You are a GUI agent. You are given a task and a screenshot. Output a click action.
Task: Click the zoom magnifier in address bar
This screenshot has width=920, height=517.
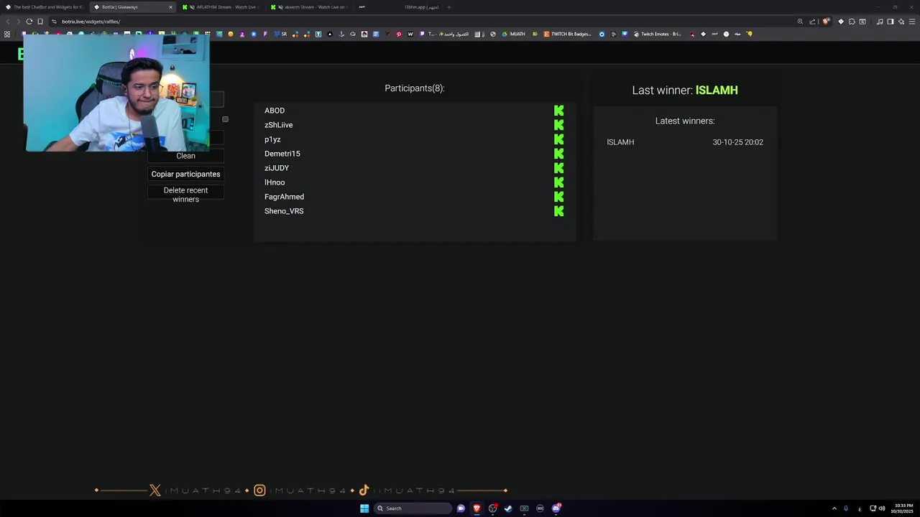pyautogui.click(x=800, y=22)
